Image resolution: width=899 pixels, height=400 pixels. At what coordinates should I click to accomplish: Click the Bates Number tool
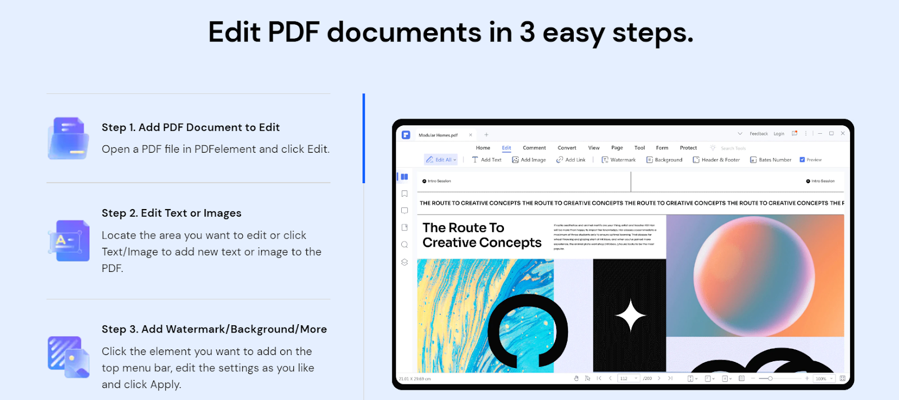coord(770,160)
